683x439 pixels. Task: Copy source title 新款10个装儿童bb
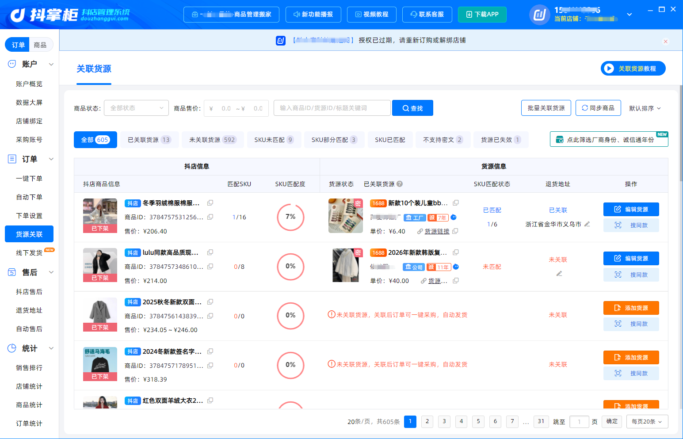[456, 203]
